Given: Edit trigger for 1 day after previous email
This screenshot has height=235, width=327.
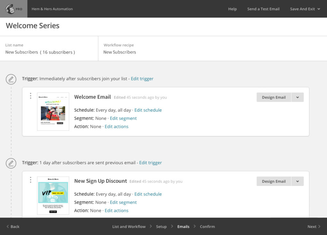Looking at the screenshot, I should pos(150,163).
